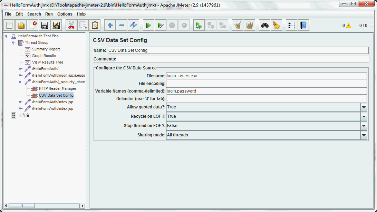Viewport: 377px width, 212px height.
Task: Select the 工作台 workbench item
Action: point(24,115)
